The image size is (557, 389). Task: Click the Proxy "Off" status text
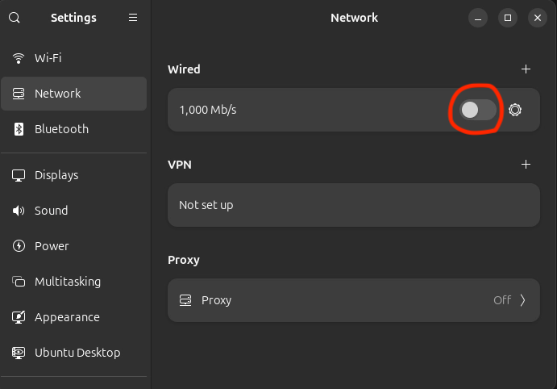pyautogui.click(x=502, y=300)
